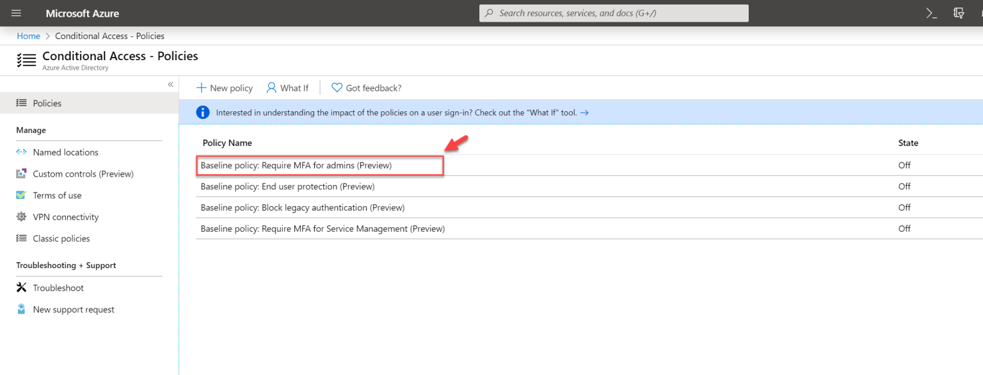Select Policies in the left sidebar
This screenshot has width=983, height=375.
(x=46, y=102)
